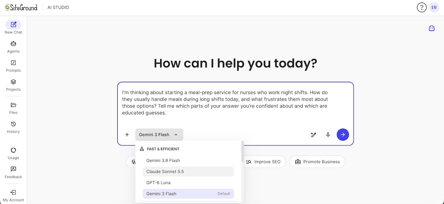Click the help question mark icon
Image resolution: width=444 pixels, height=204 pixels.
(x=422, y=7)
